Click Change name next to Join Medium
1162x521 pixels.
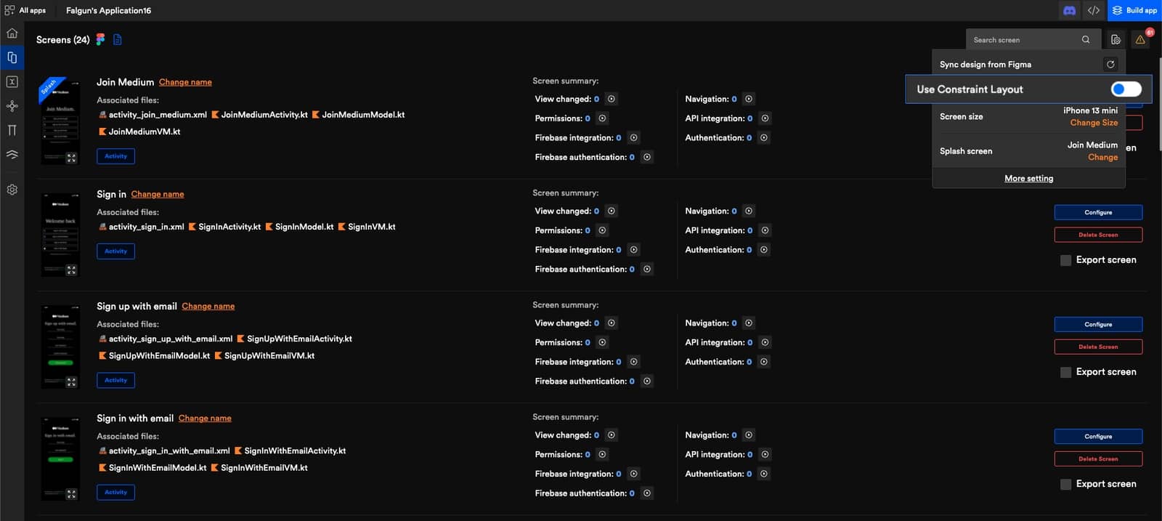pyautogui.click(x=185, y=82)
